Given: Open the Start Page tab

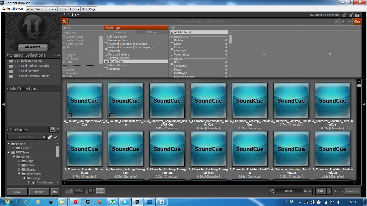Looking at the screenshot, I should 89,9.
